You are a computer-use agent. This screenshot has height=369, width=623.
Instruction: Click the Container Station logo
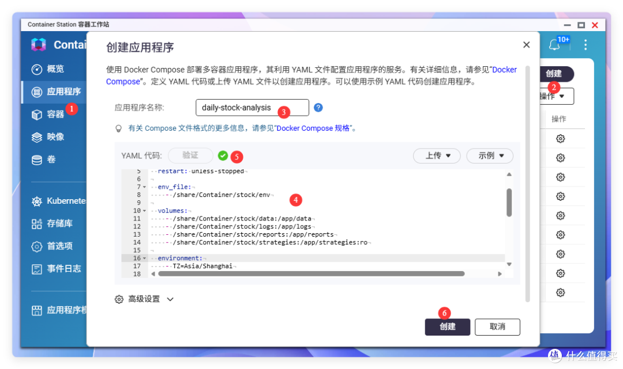(39, 44)
